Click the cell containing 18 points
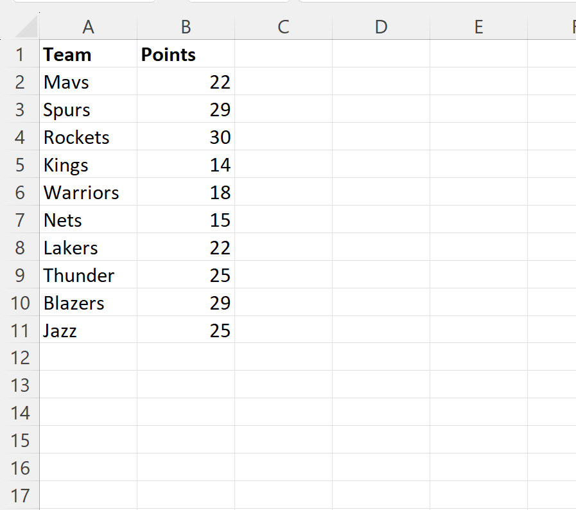The width and height of the screenshot is (576, 510). (186, 193)
